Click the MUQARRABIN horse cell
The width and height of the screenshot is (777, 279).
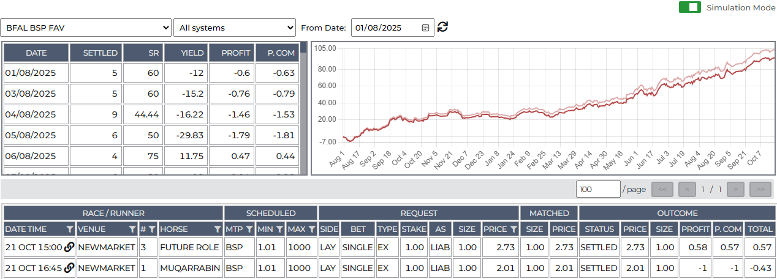(190, 267)
